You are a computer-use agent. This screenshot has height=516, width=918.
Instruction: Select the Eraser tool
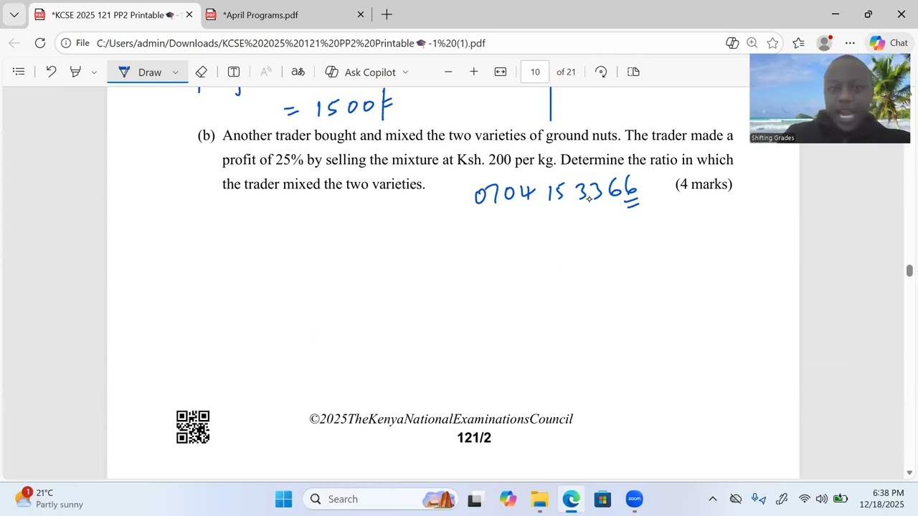coord(202,72)
